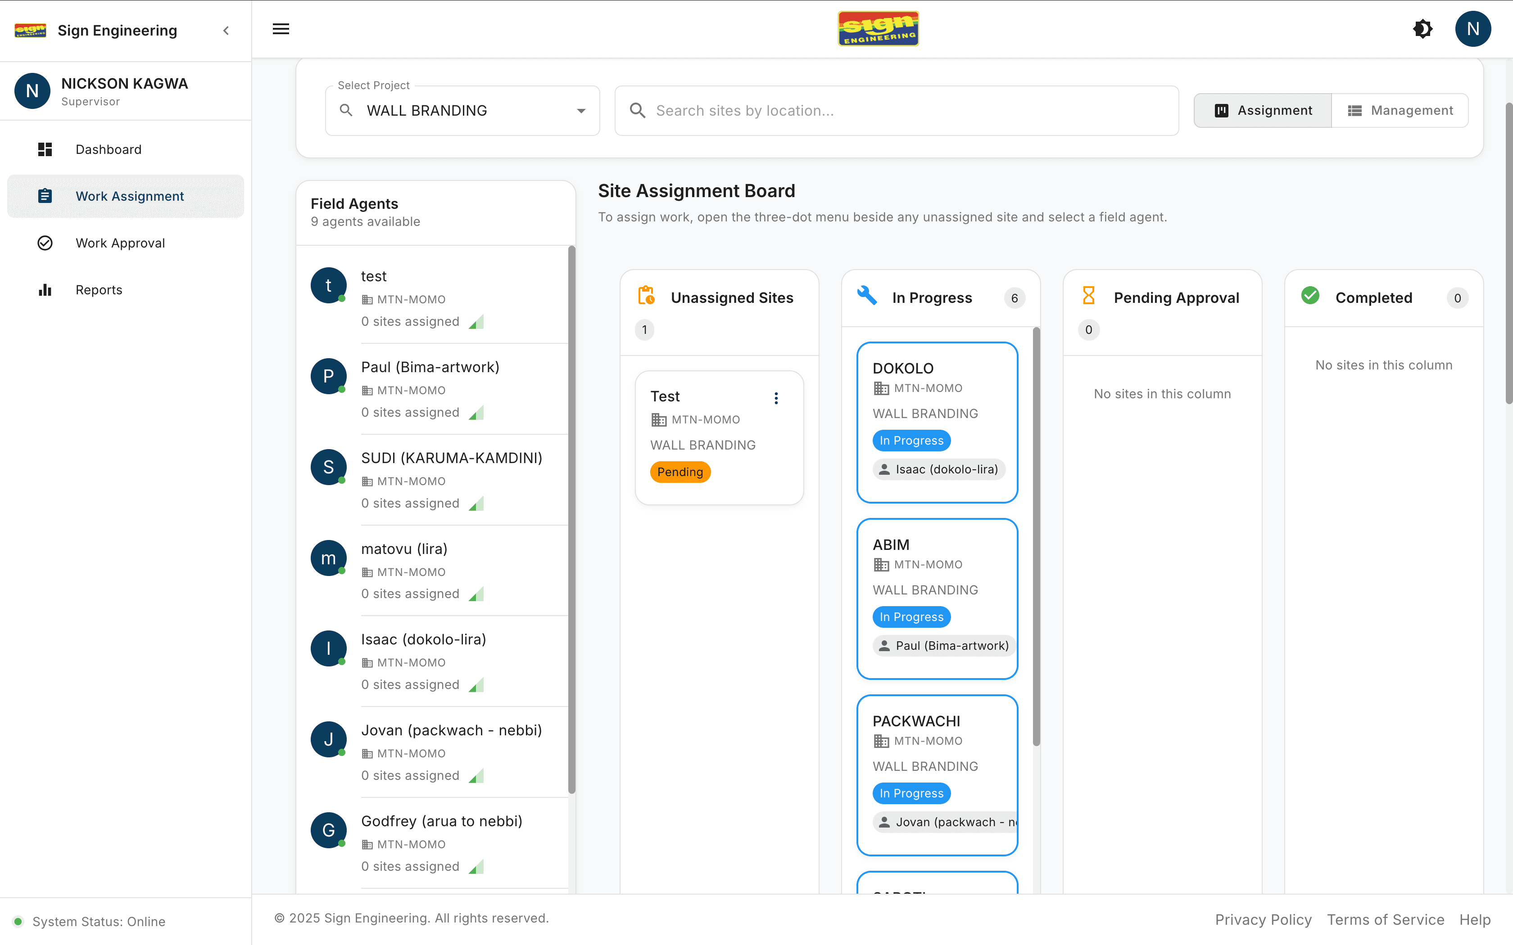Click Pending status chip on Test card
Viewport: 1513px width, 945px height.
tap(680, 472)
